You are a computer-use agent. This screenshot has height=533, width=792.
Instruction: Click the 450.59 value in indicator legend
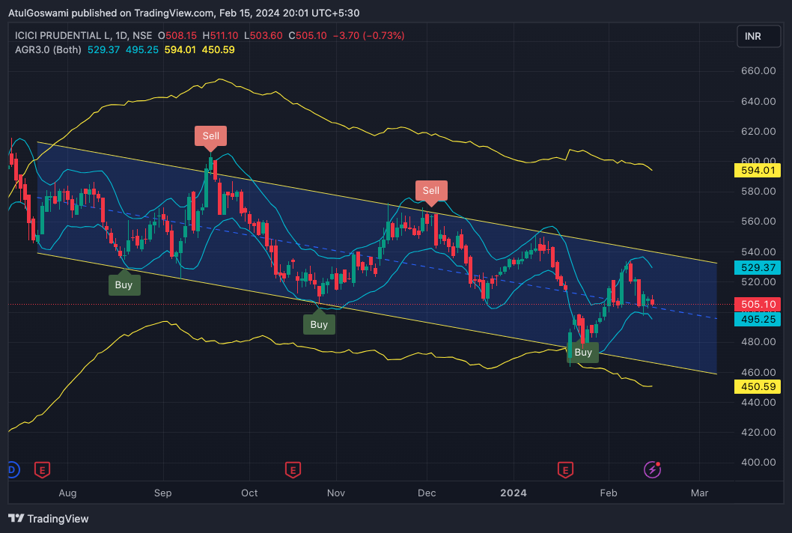click(218, 49)
